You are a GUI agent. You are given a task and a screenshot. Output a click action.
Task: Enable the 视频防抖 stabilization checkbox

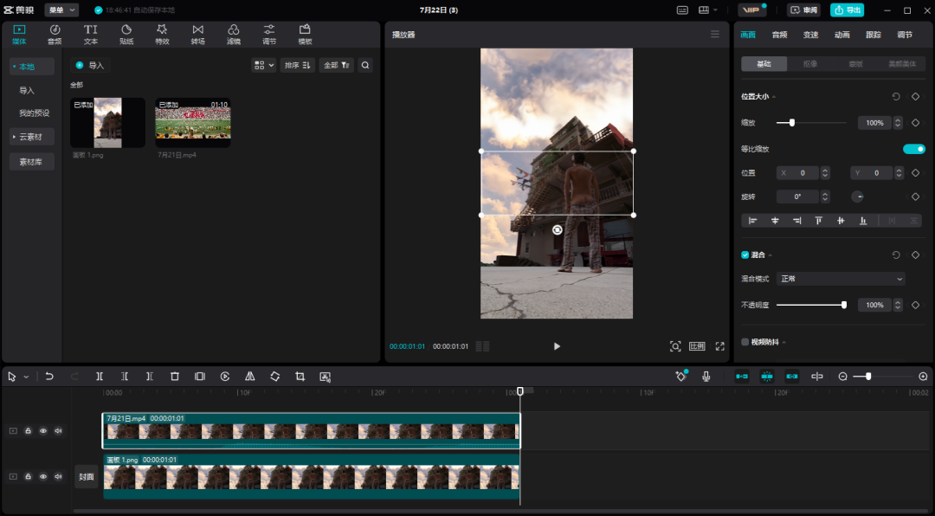pyautogui.click(x=745, y=342)
